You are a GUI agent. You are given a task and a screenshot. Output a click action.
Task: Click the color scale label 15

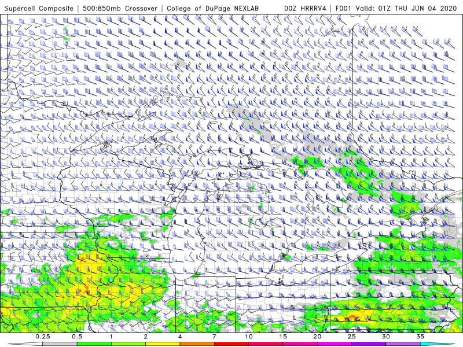[283, 337]
